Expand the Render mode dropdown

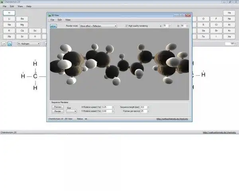pos(98,26)
